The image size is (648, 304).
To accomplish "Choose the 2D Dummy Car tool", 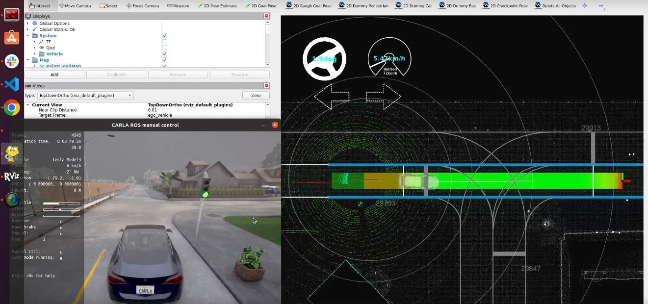I will [413, 6].
